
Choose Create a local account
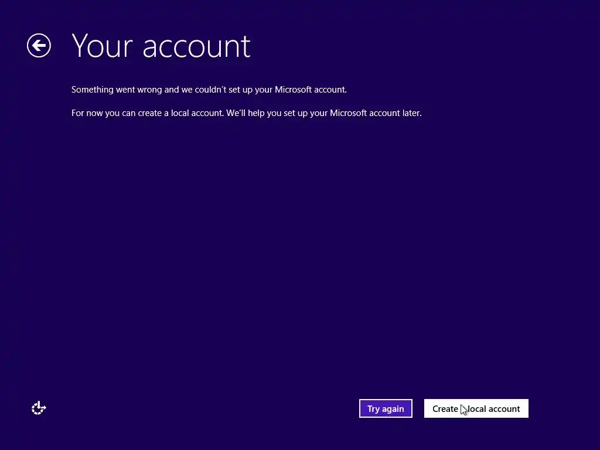(476, 408)
